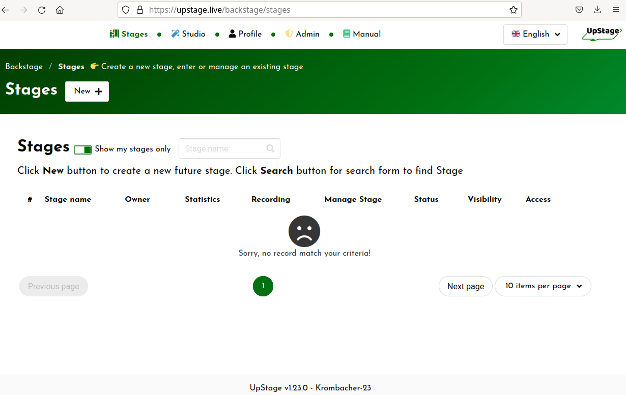Click the shield tracking protection icon
This screenshot has width=626, height=395.
click(x=126, y=10)
